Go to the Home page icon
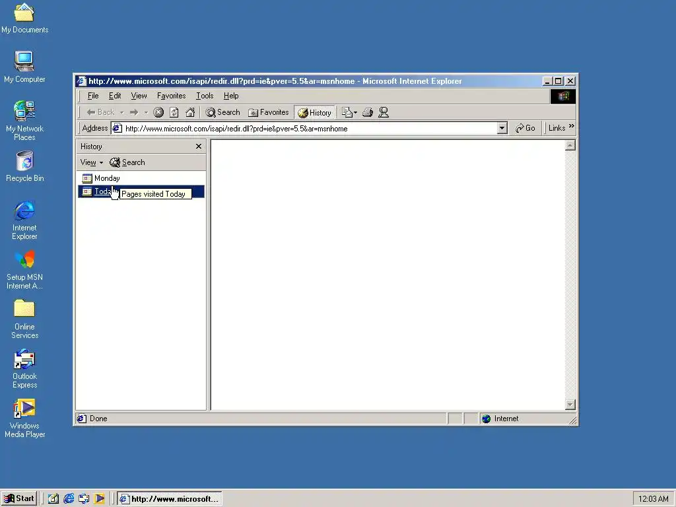676x507 pixels. pos(190,112)
